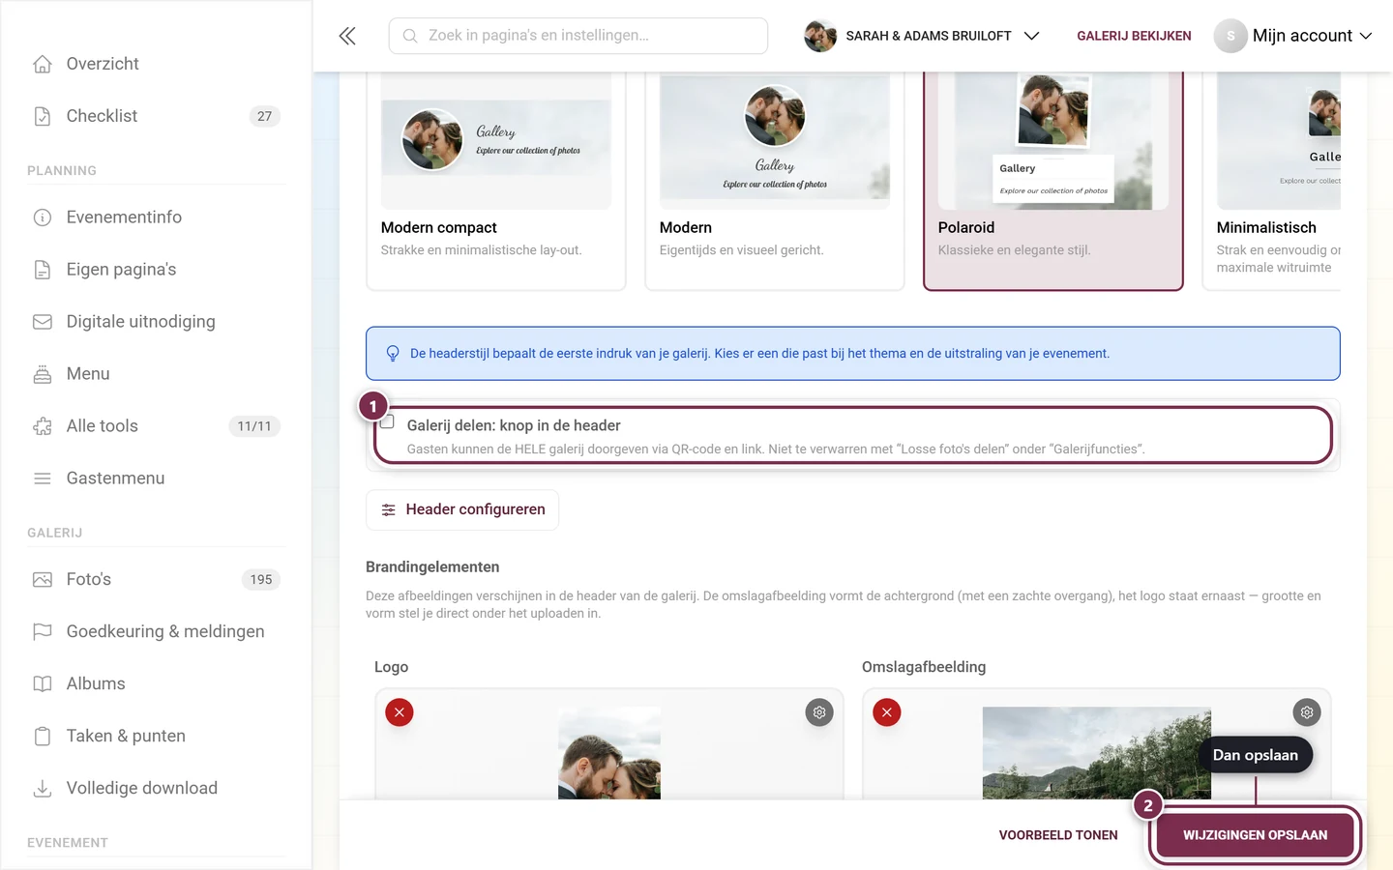Select the Polaroid header style card
1393x870 pixels.
pyautogui.click(x=1053, y=181)
